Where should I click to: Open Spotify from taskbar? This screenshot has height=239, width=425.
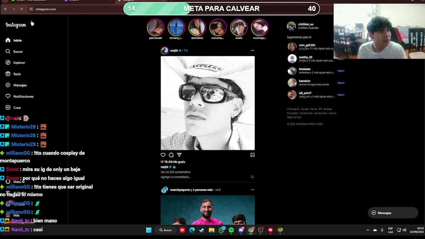point(231,230)
